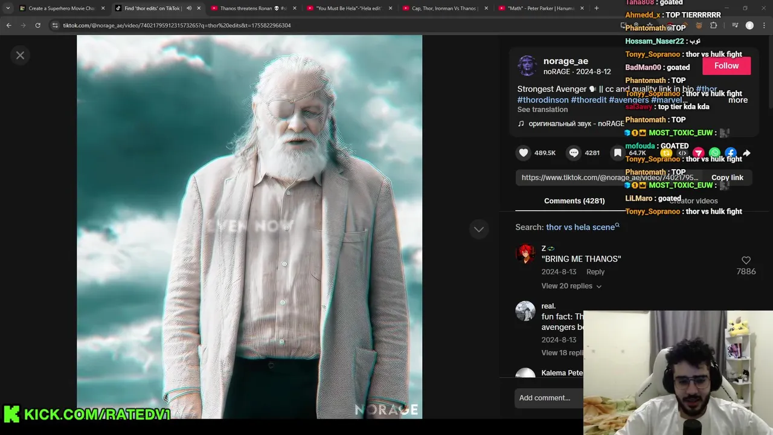Reload the TikTok page
The image size is (773, 435).
[x=38, y=25]
